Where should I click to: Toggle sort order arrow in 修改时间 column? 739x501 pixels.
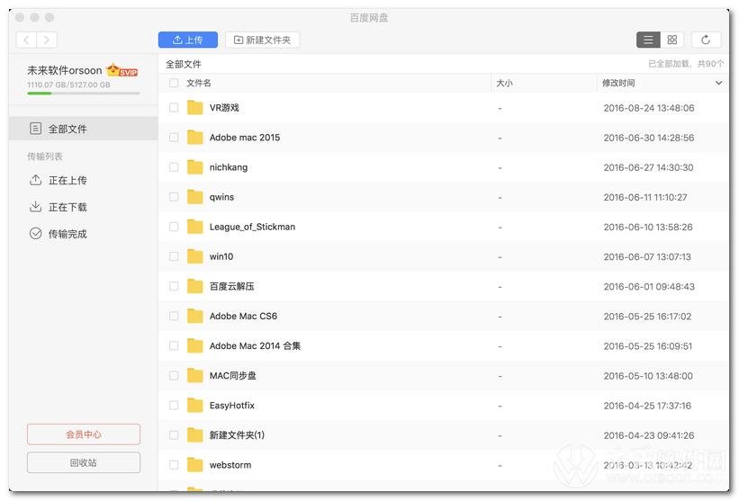(x=718, y=83)
